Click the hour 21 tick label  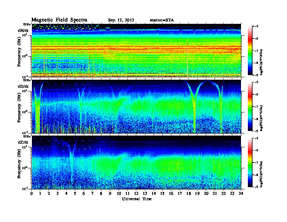point(215,193)
